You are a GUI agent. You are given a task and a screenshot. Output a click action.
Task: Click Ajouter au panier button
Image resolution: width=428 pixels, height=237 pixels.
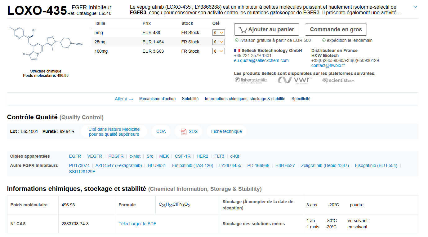click(x=267, y=29)
